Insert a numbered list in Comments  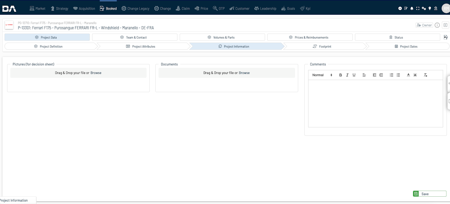(391, 75)
